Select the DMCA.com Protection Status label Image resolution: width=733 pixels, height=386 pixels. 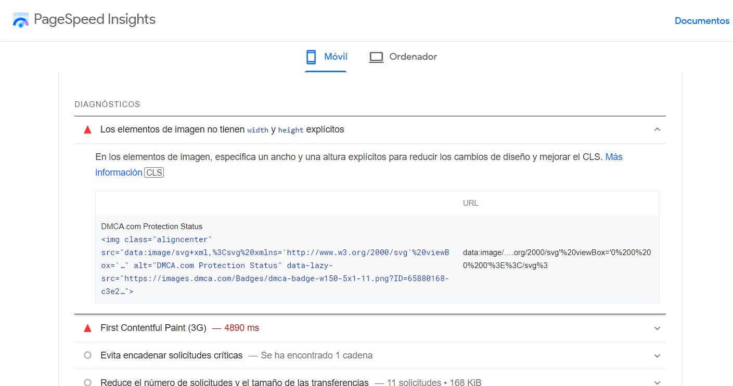click(x=152, y=227)
